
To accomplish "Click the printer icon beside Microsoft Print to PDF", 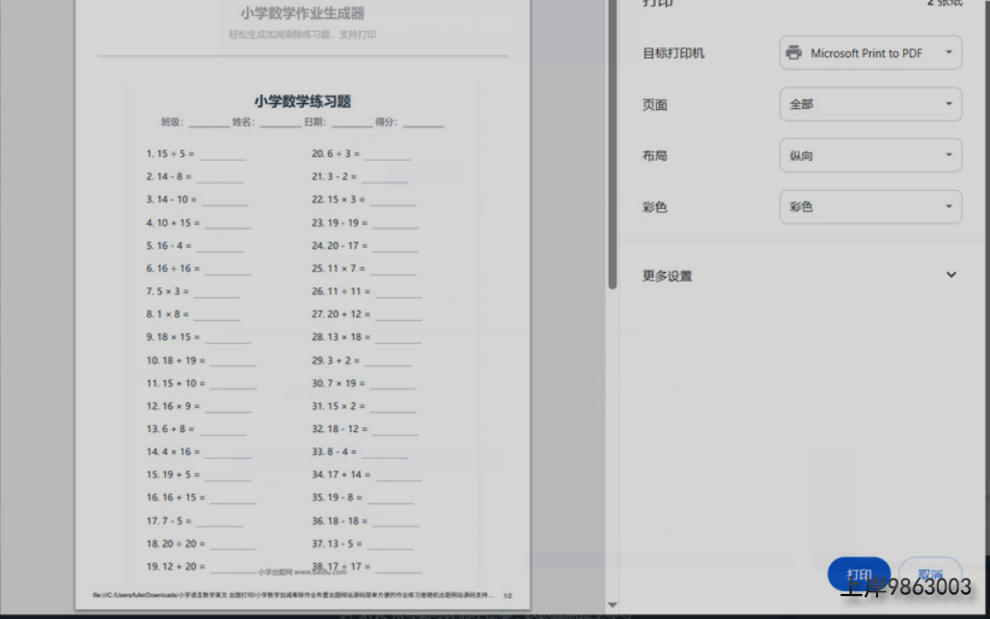I will (793, 53).
